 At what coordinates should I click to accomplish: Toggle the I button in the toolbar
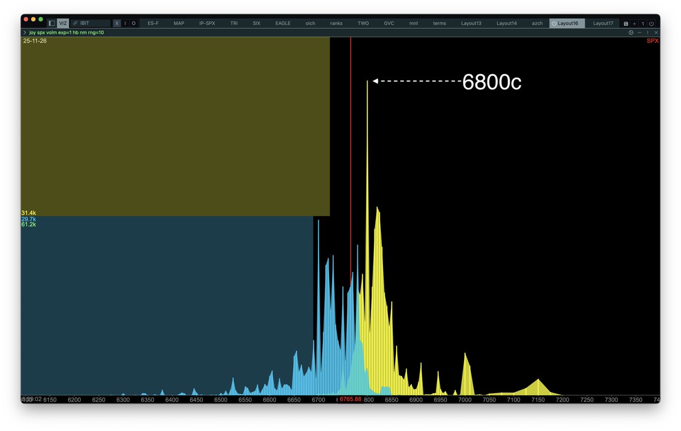(x=125, y=23)
